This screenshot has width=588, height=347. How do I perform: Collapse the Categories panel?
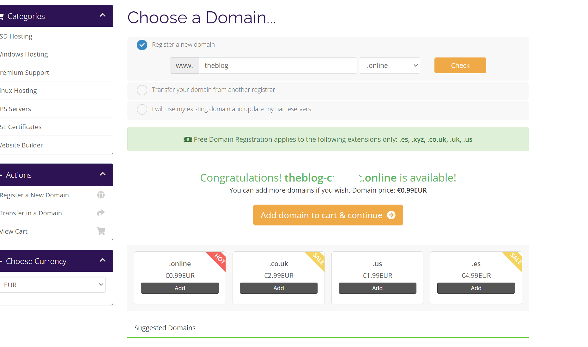point(103,15)
